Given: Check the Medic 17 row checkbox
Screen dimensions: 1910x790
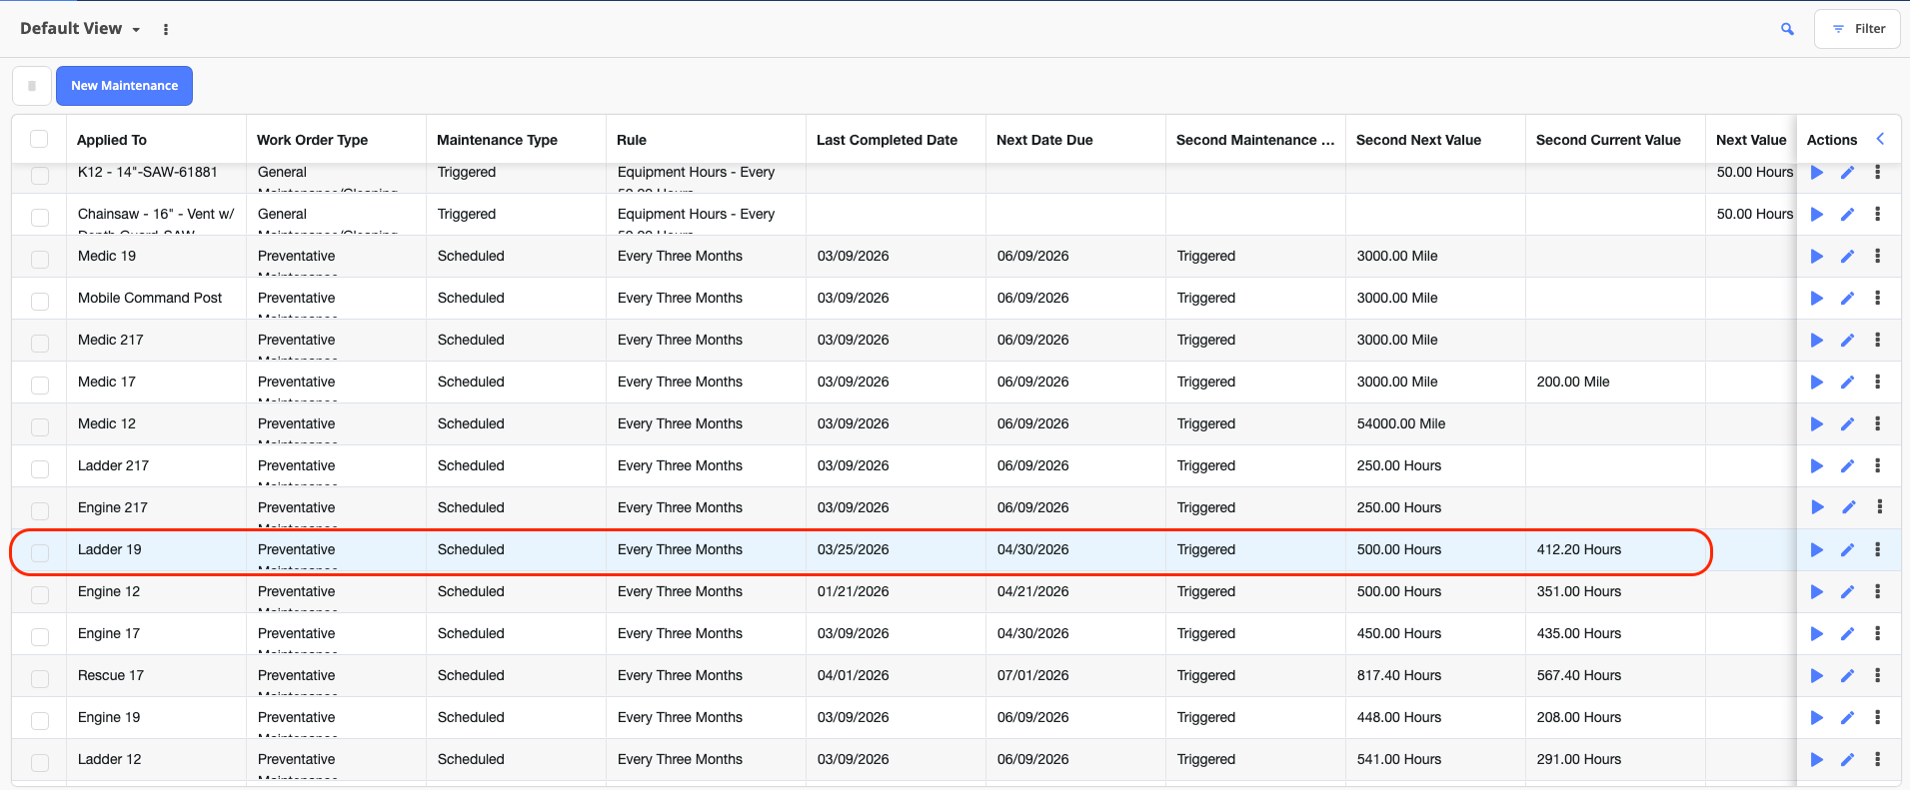Looking at the screenshot, I should 40,385.
